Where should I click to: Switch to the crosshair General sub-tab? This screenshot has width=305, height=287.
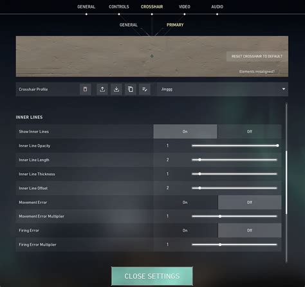pyautogui.click(x=129, y=25)
